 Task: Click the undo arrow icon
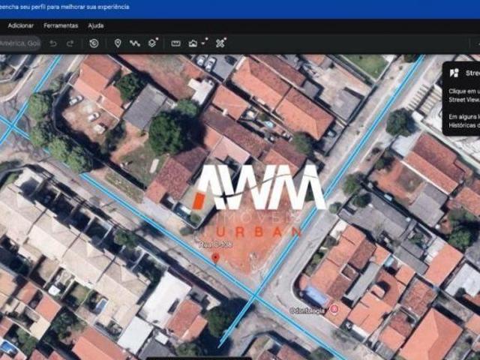(53, 43)
